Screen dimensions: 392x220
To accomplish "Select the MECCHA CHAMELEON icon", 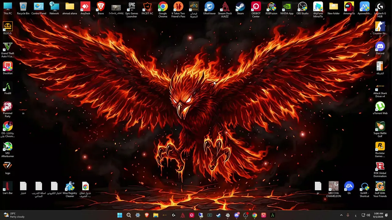I will click(x=334, y=189).
